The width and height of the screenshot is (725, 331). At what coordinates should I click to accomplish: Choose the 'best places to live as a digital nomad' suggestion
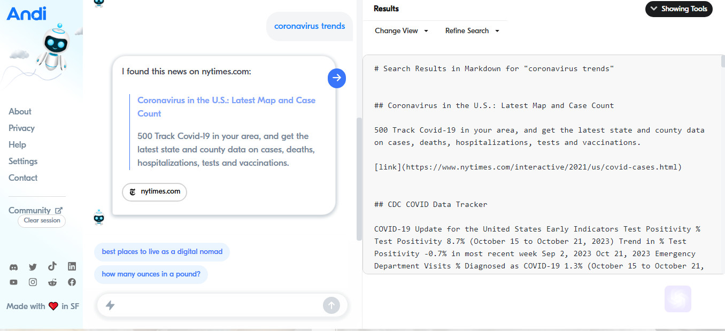tap(162, 252)
